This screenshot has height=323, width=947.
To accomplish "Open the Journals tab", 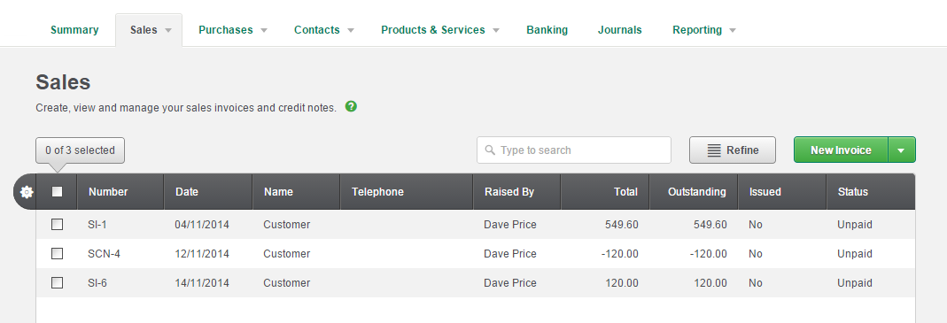I will pyautogui.click(x=619, y=30).
